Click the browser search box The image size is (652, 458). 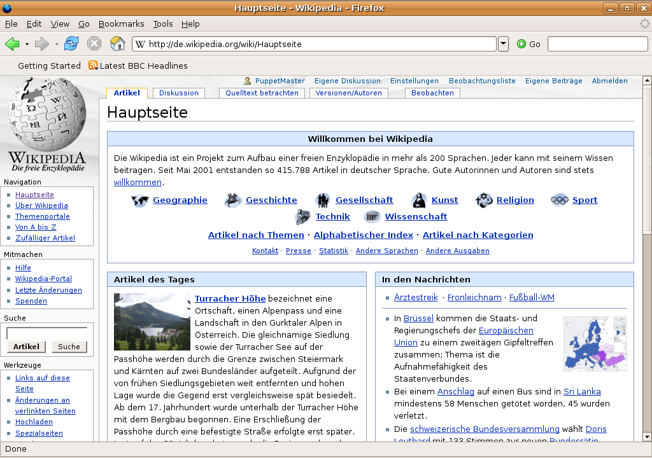(597, 44)
